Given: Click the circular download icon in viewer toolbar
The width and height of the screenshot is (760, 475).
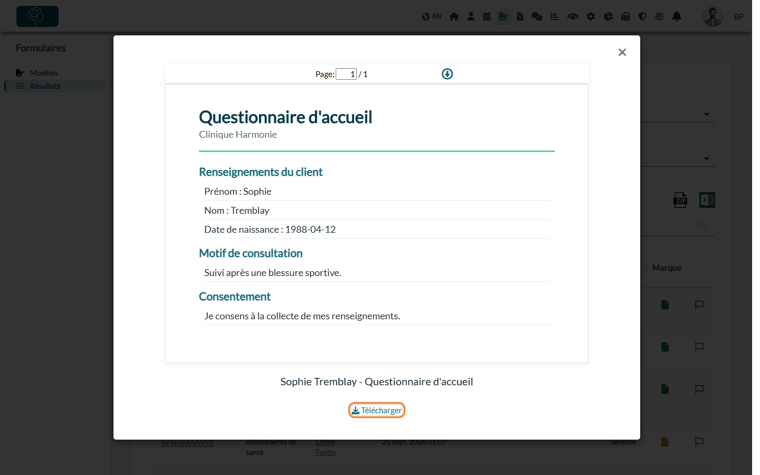Looking at the screenshot, I should 447,74.
